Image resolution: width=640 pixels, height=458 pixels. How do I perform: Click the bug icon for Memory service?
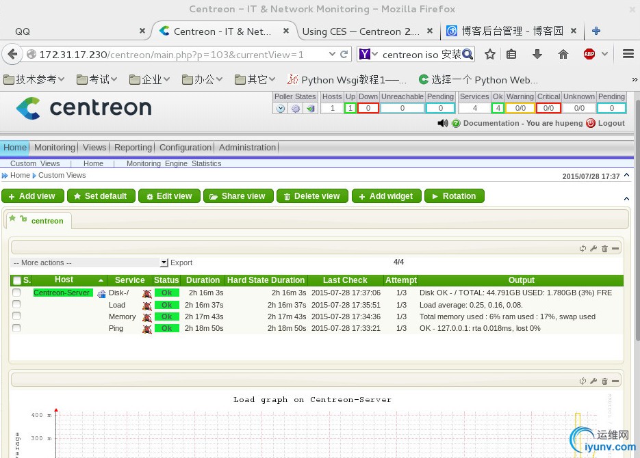147,317
